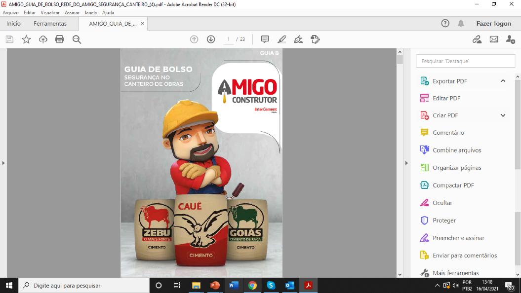Open Google Chrome from the taskbar

[x=252, y=286]
